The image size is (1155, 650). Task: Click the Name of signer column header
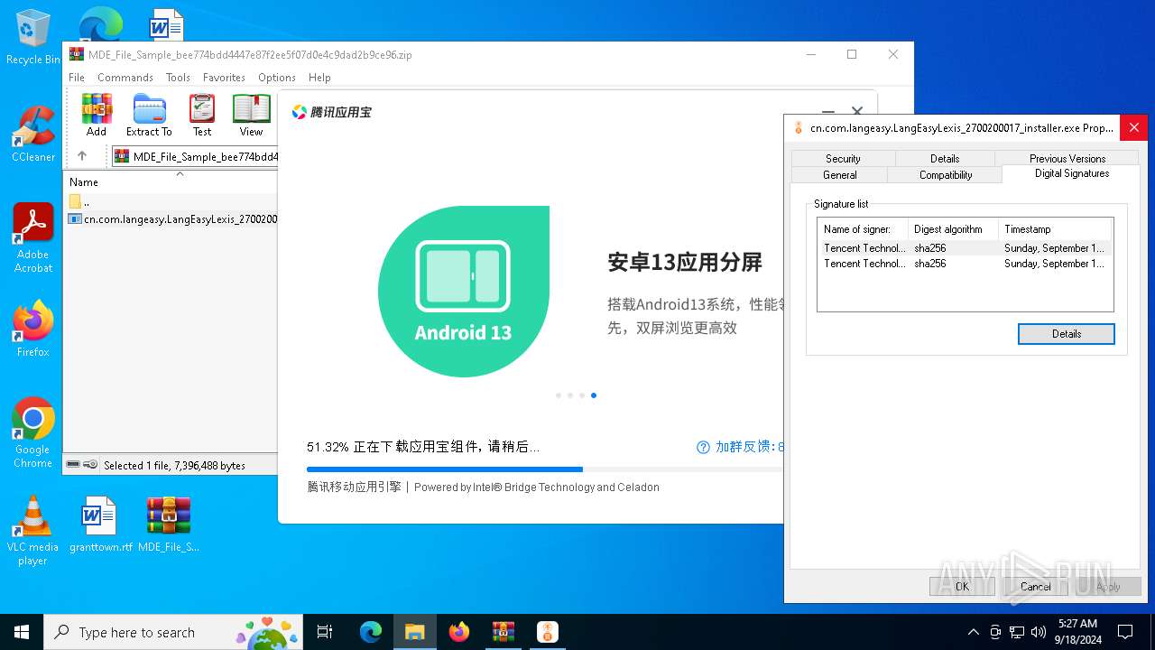point(864,229)
